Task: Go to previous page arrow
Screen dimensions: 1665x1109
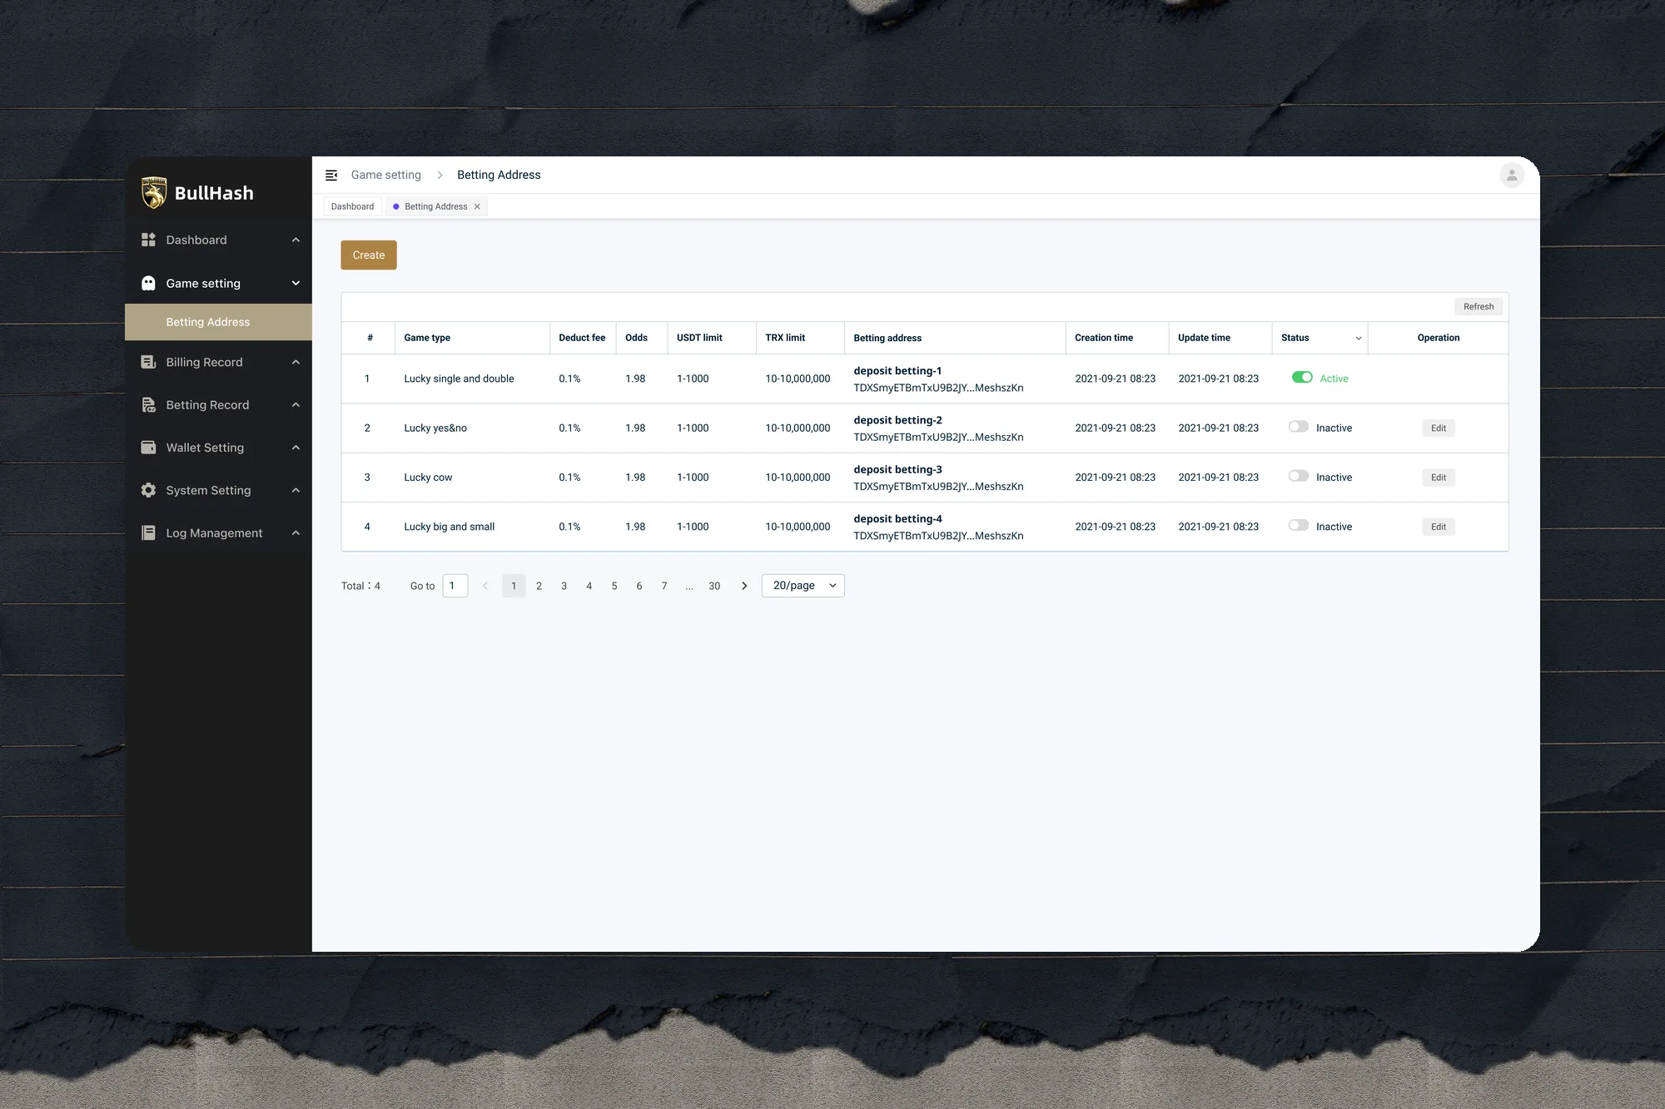Action: (485, 586)
